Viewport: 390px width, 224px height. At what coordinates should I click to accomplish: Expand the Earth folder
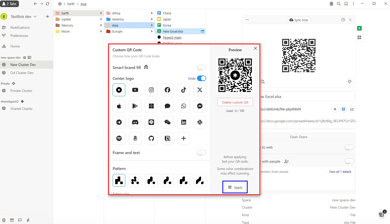[101, 13]
